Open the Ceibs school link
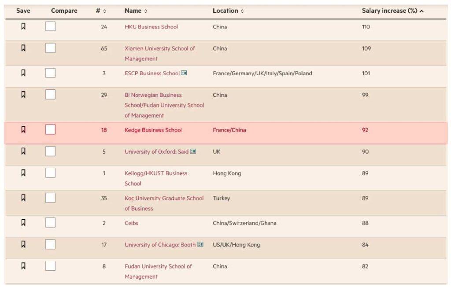 click(131, 223)
